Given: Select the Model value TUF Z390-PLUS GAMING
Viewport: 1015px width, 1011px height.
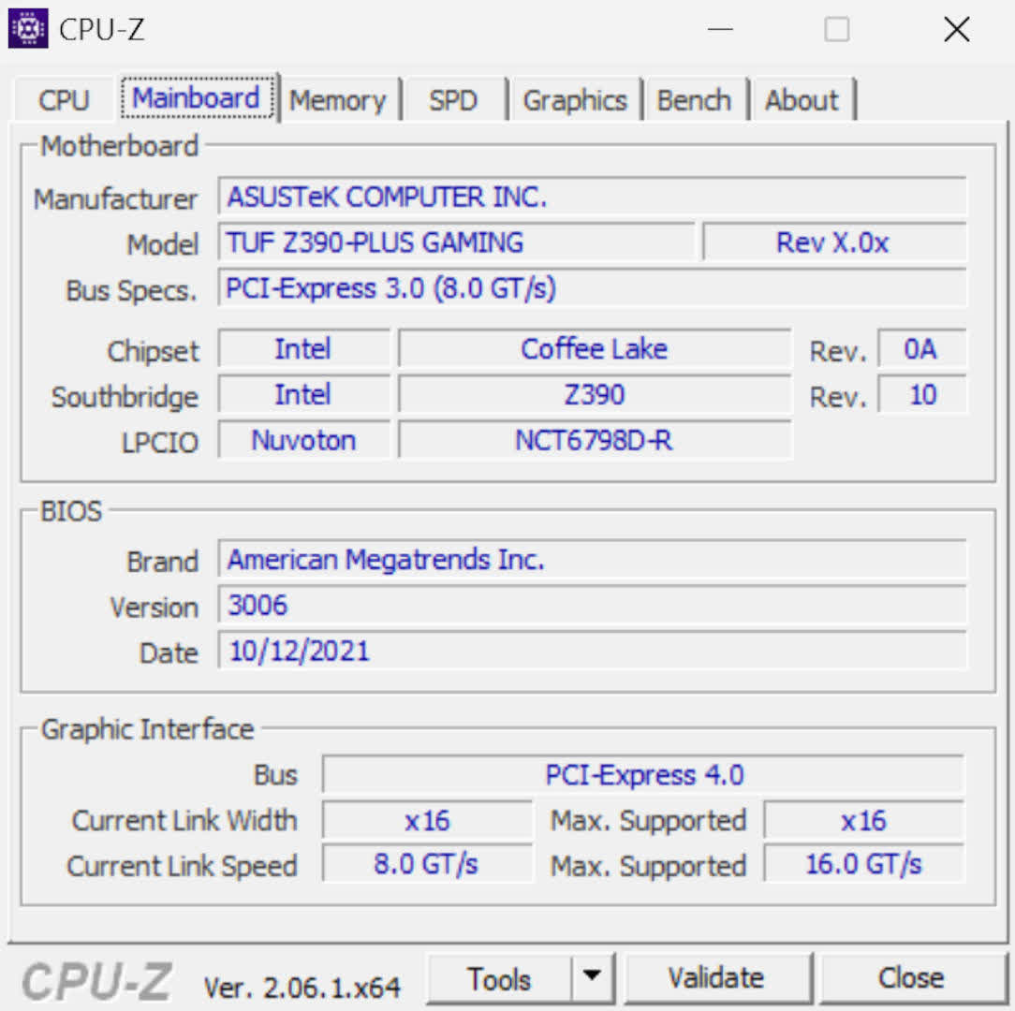Looking at the screenshot, I should (x=456, y=242).
